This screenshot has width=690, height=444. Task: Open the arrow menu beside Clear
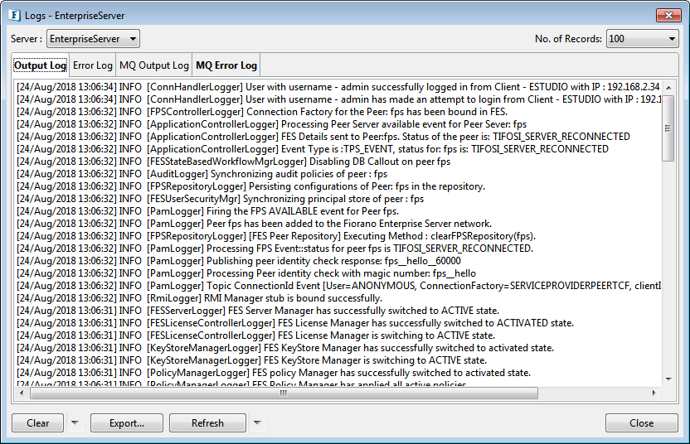75,422
